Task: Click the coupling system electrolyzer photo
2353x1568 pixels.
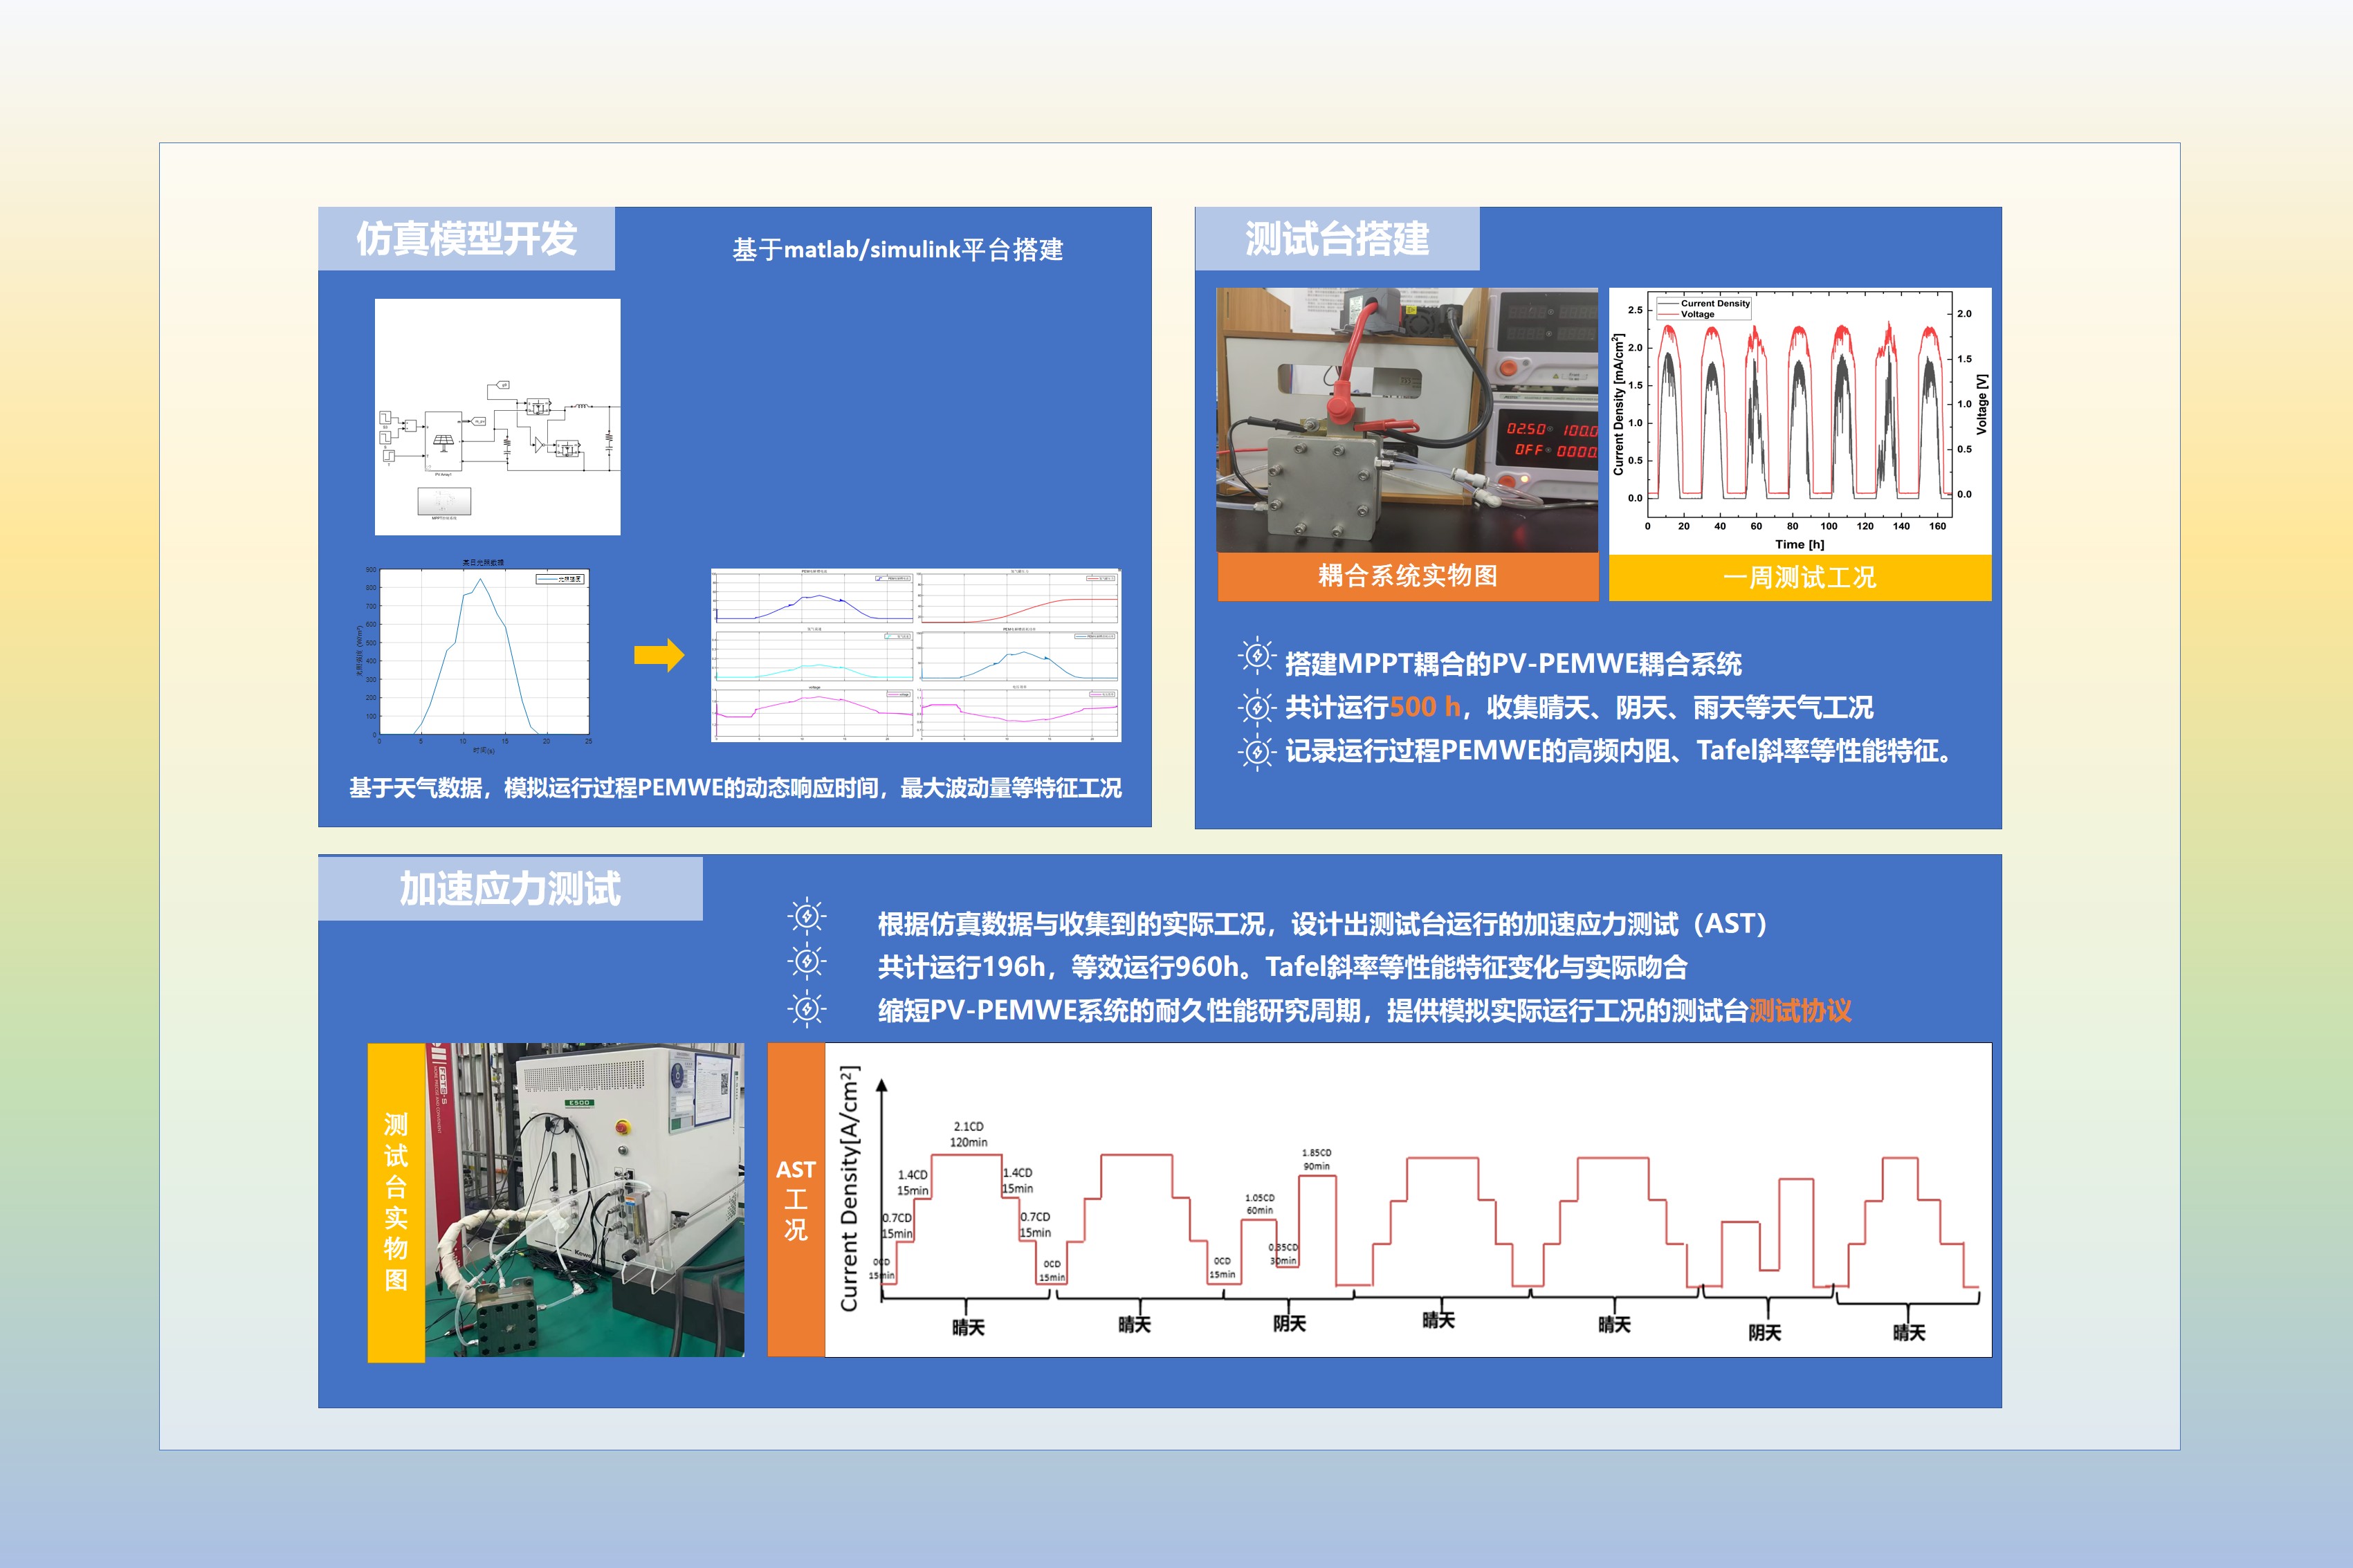Action: 1406,420
